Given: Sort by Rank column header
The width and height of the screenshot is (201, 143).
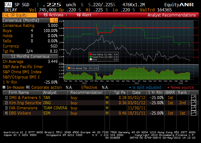Looking at the screenshot, I should click(x=182, y=93).
